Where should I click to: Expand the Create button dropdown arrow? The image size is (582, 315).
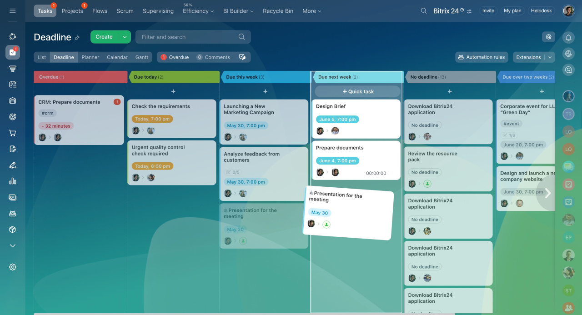click(x=125, y=37)
